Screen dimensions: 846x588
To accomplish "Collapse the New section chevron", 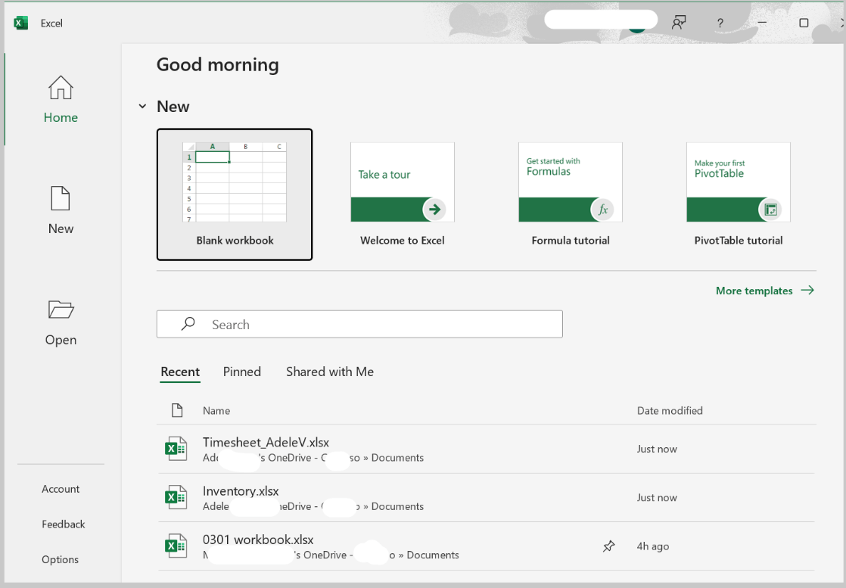I will (x=142, y=106).
